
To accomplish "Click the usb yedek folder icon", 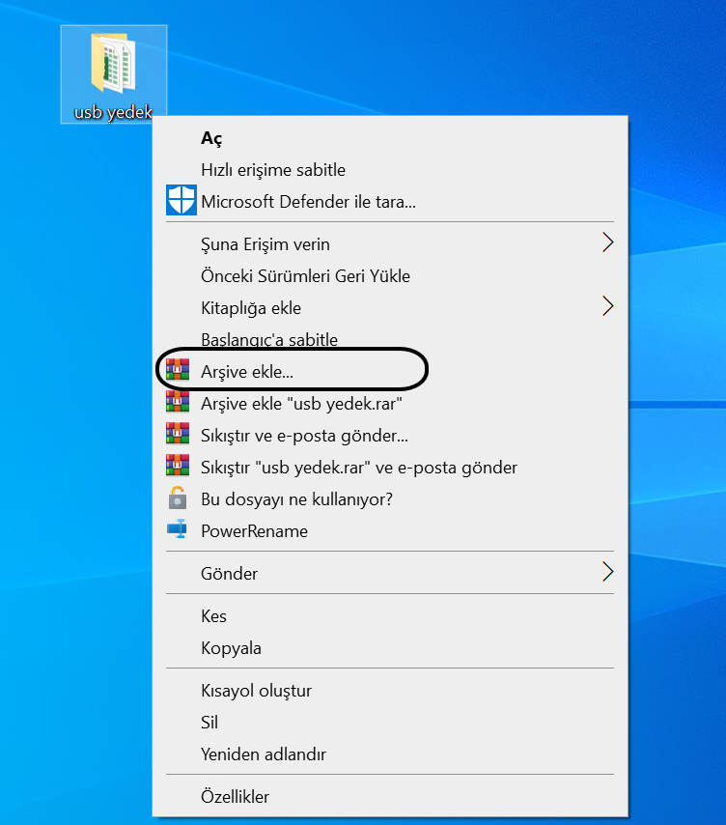I will click(112, 64).
